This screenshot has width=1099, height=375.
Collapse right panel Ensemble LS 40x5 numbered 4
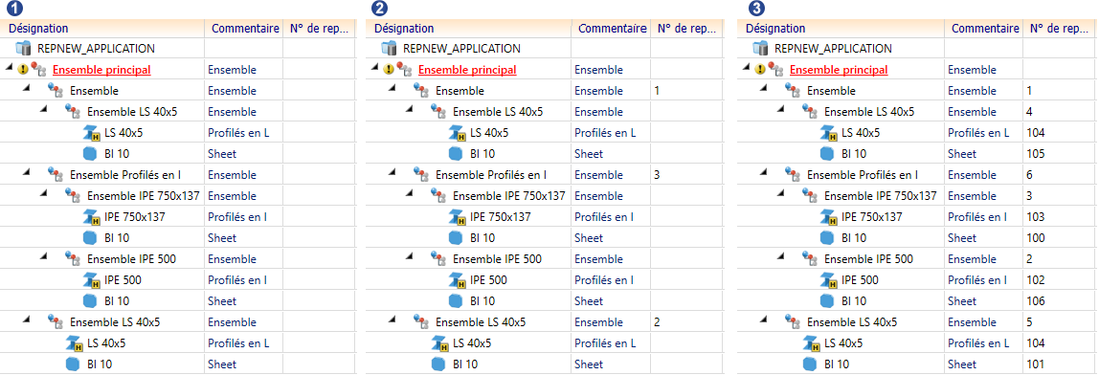[x=780, y=110]
